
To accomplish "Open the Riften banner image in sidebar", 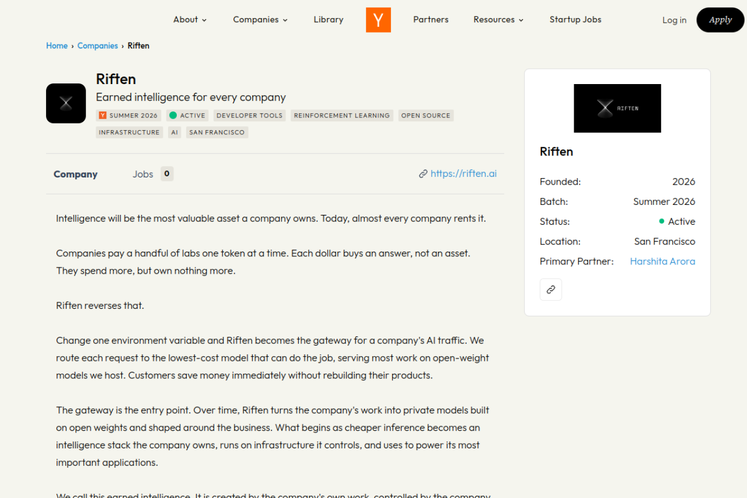I will click(x=617, y=108).
